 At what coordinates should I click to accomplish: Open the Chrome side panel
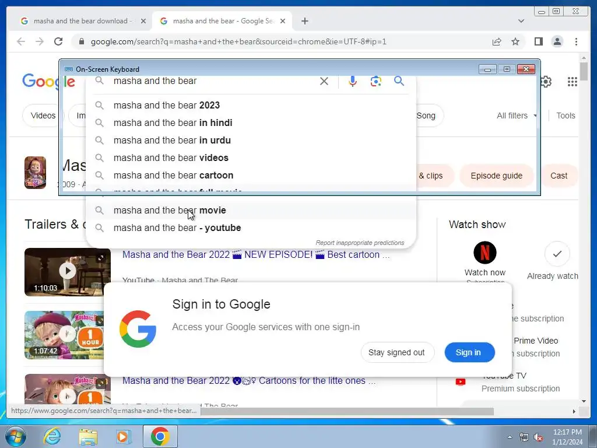tap(538, 41)
